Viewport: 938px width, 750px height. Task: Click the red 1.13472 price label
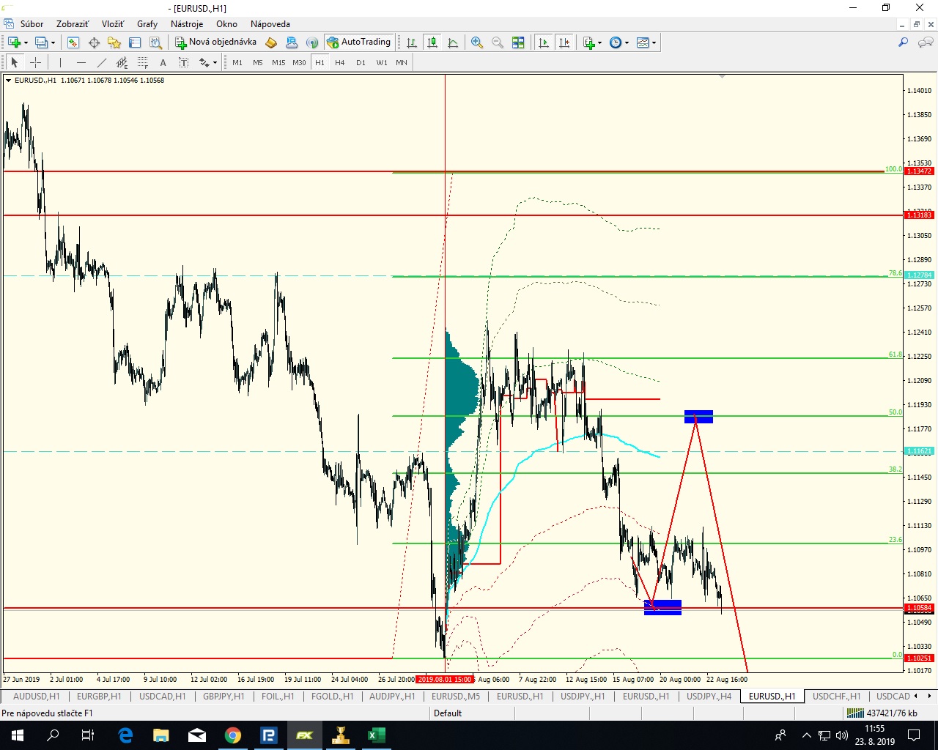(919, 171)
